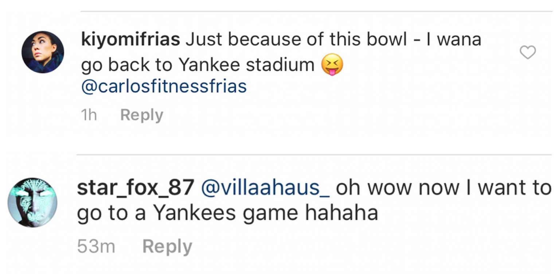Reply to the kiyomifrias comment

(141, 115)
